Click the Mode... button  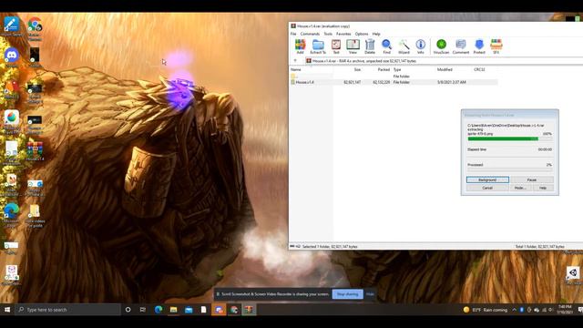point(520,188)
